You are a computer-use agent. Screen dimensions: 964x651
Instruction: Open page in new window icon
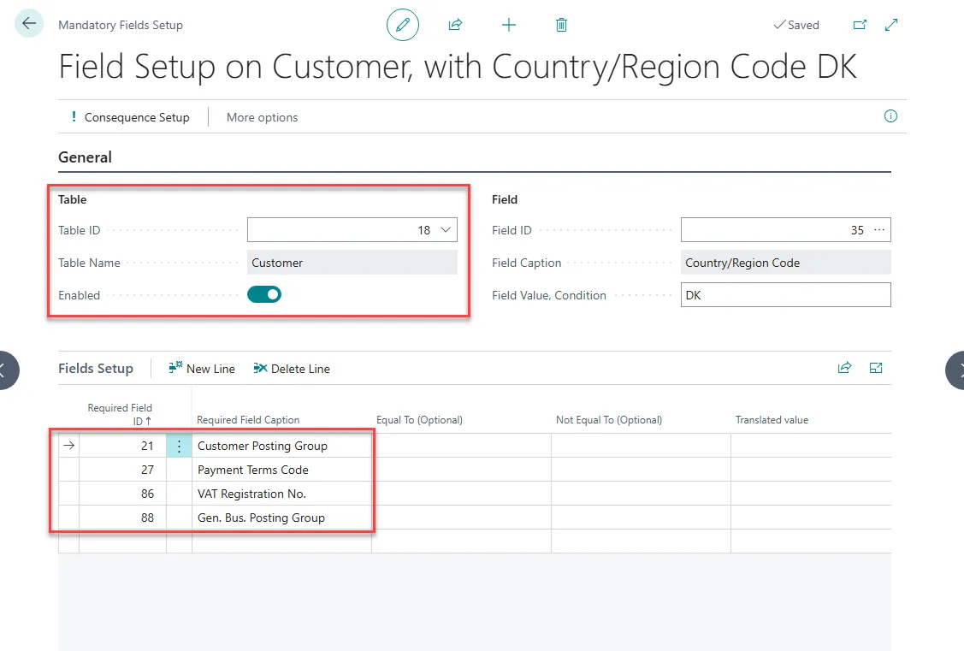(860, 25)
